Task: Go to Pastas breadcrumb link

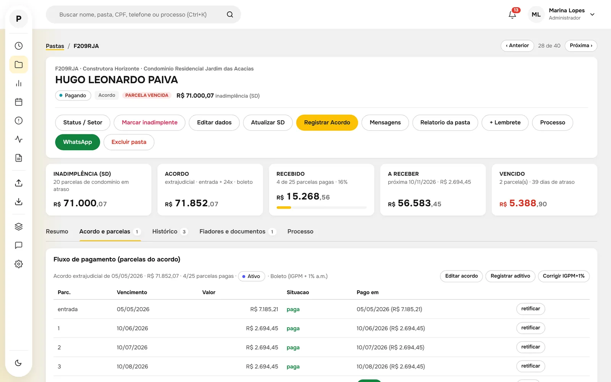Action: click(x=55, y=46)
